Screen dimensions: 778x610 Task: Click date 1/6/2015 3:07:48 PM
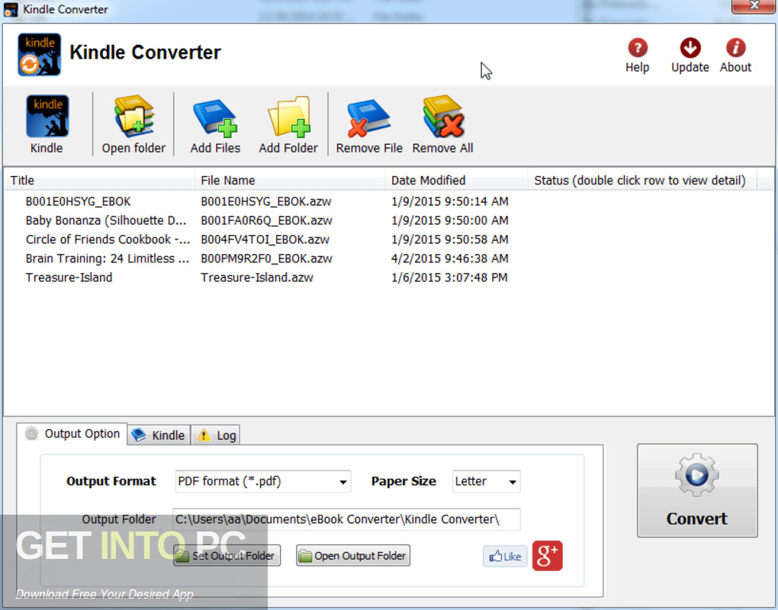coord(449,278)
